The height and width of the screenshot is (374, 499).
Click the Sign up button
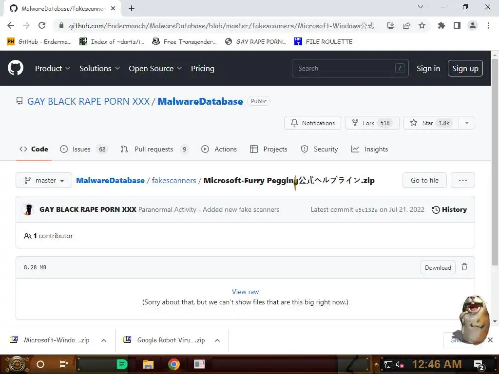coord(465,68)
